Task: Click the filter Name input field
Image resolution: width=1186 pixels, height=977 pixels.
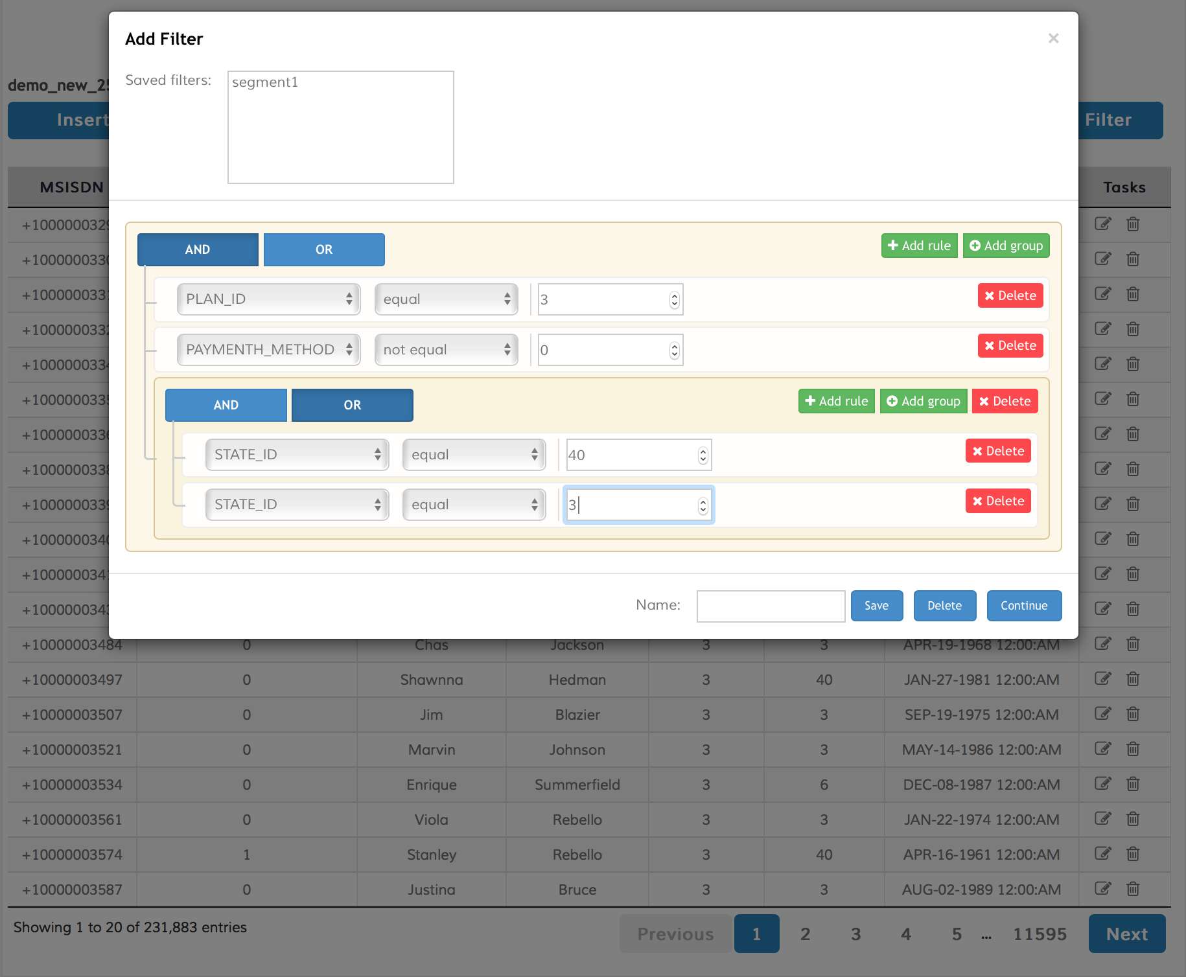Action: click(771, 606)
